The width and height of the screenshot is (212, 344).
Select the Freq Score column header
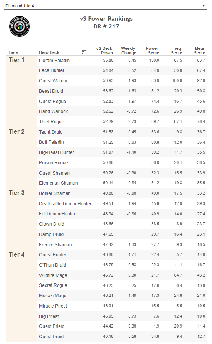click(177, 51)
